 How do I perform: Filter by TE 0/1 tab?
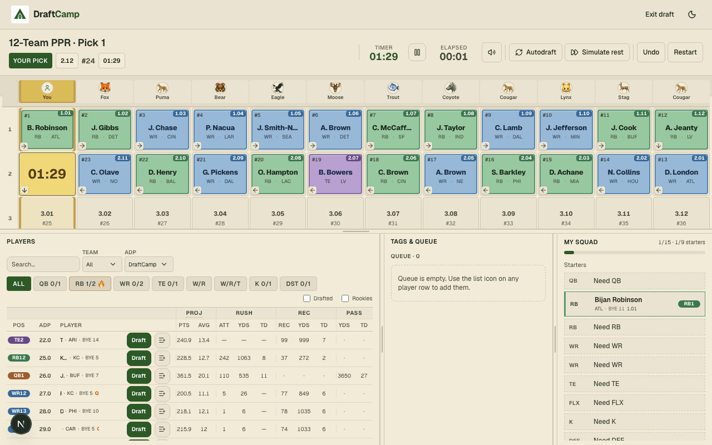168,284
